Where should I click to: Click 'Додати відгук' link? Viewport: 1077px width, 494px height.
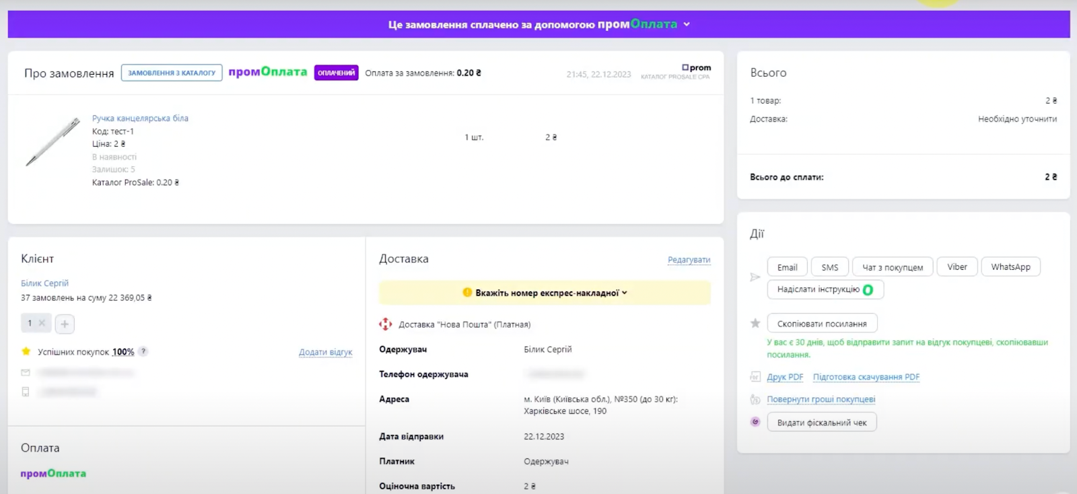[325, 352]
